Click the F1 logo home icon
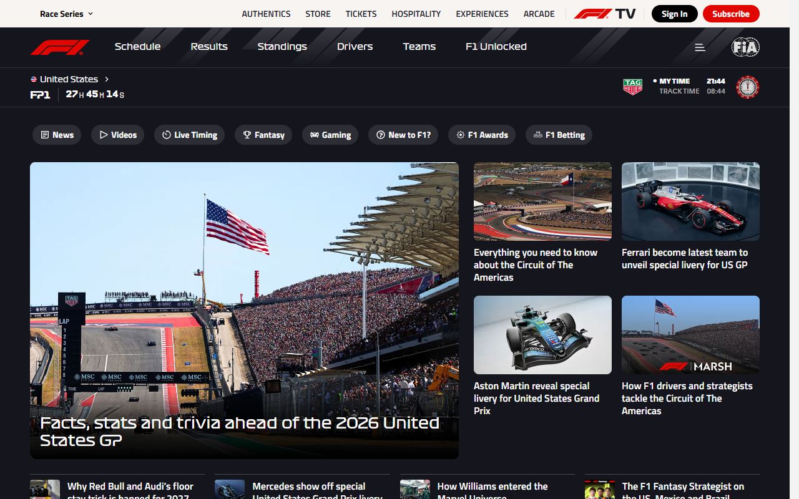The width and height of the screenshot is (799, 499). [60, 47]
